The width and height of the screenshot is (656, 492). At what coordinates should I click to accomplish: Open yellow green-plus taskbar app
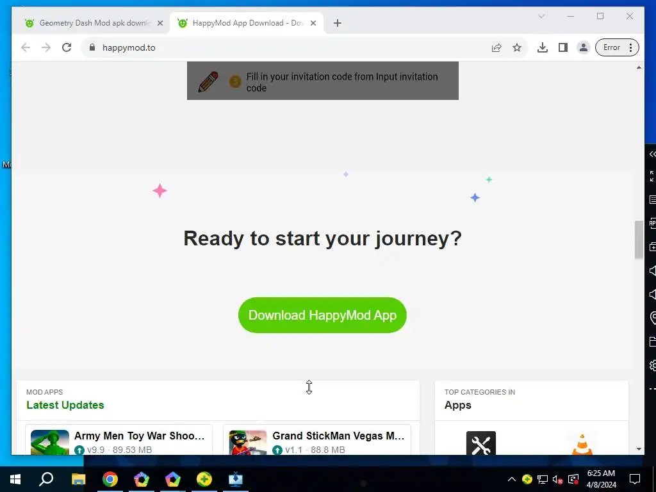204,479
